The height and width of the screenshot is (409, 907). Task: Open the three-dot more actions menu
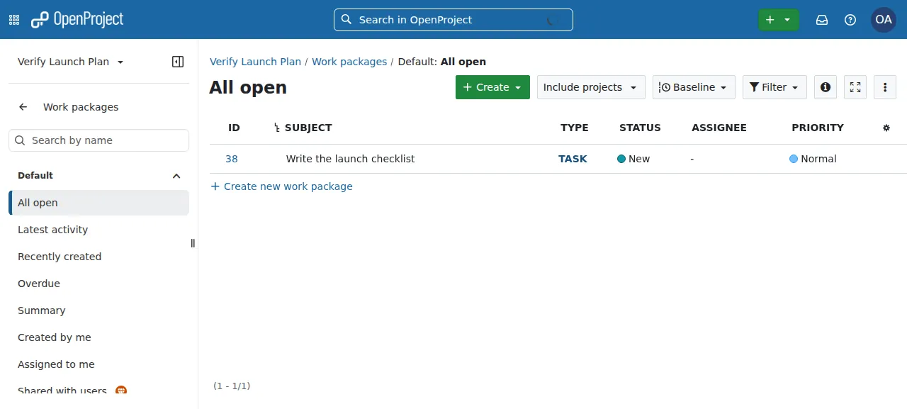pos(885,87)
